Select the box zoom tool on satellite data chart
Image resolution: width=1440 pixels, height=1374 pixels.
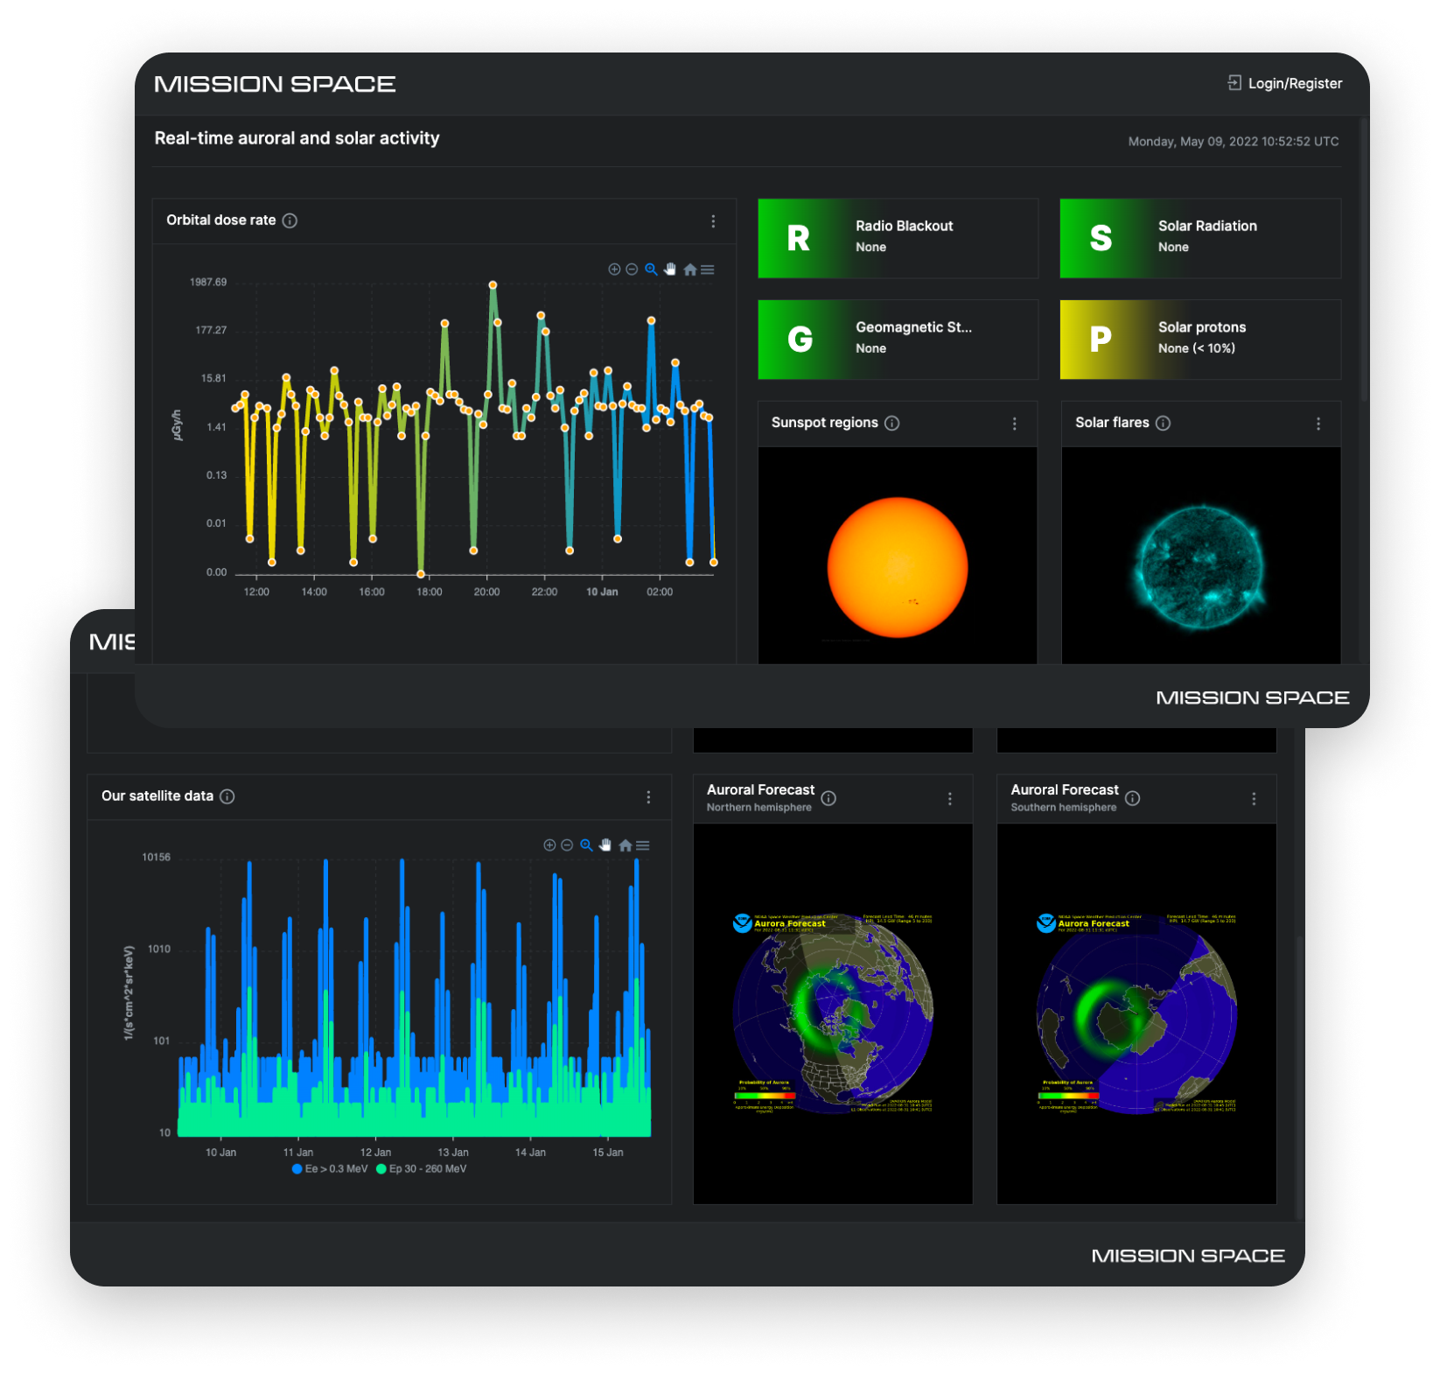[586, 845]
